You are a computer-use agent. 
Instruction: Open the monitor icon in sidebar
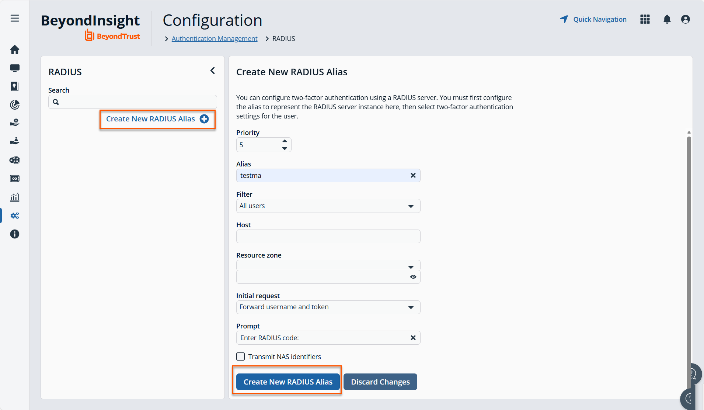point(15,68)
